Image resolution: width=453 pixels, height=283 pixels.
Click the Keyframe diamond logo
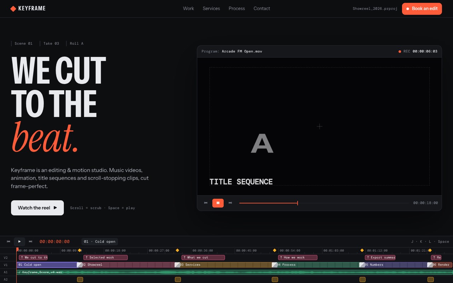(13, 8)
